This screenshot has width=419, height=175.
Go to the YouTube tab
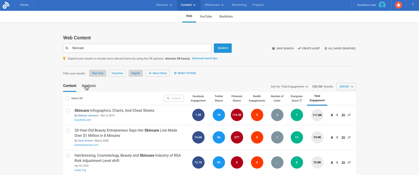206,16
